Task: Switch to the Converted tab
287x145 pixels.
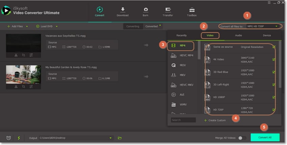Action: point(152,27)
